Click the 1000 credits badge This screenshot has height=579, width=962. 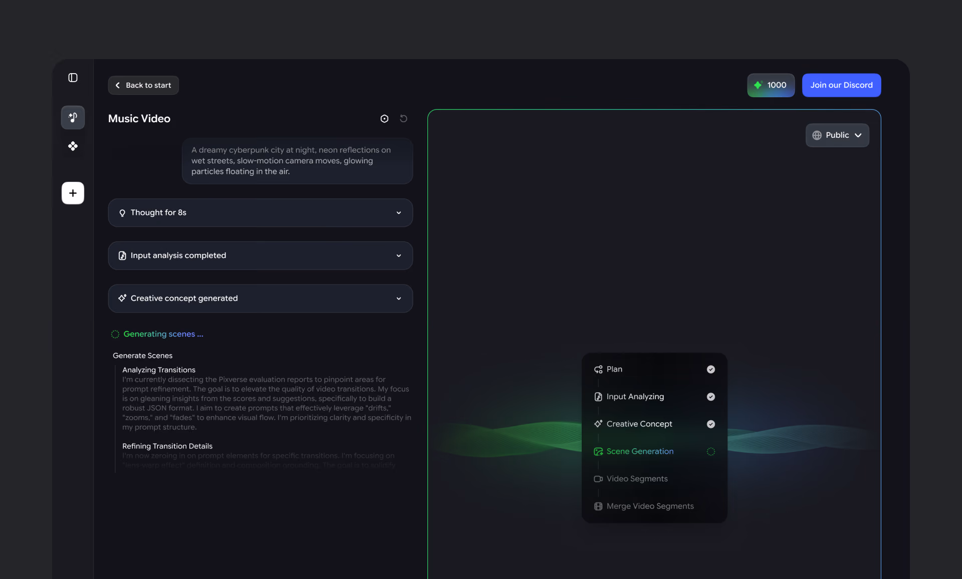[771, 85]
